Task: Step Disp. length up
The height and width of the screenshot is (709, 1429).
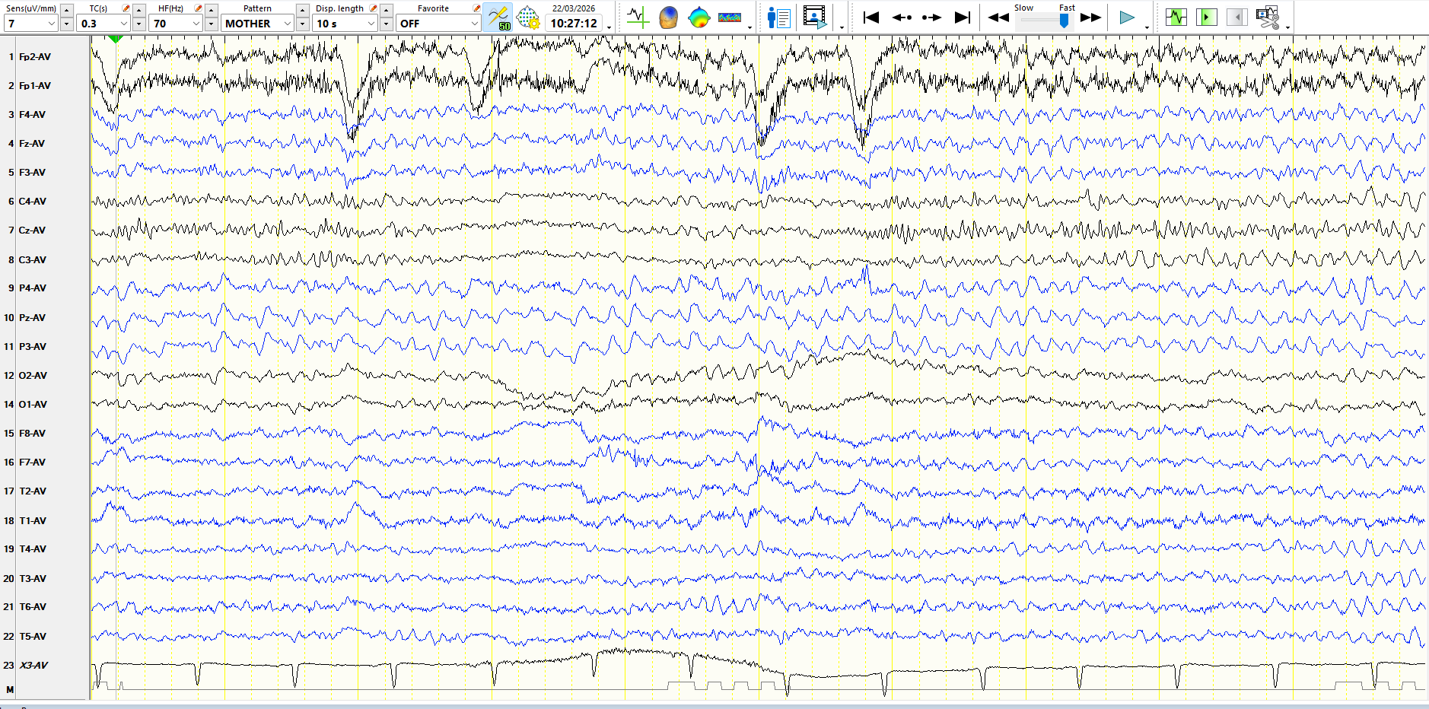Action: (x=387, y=10)
